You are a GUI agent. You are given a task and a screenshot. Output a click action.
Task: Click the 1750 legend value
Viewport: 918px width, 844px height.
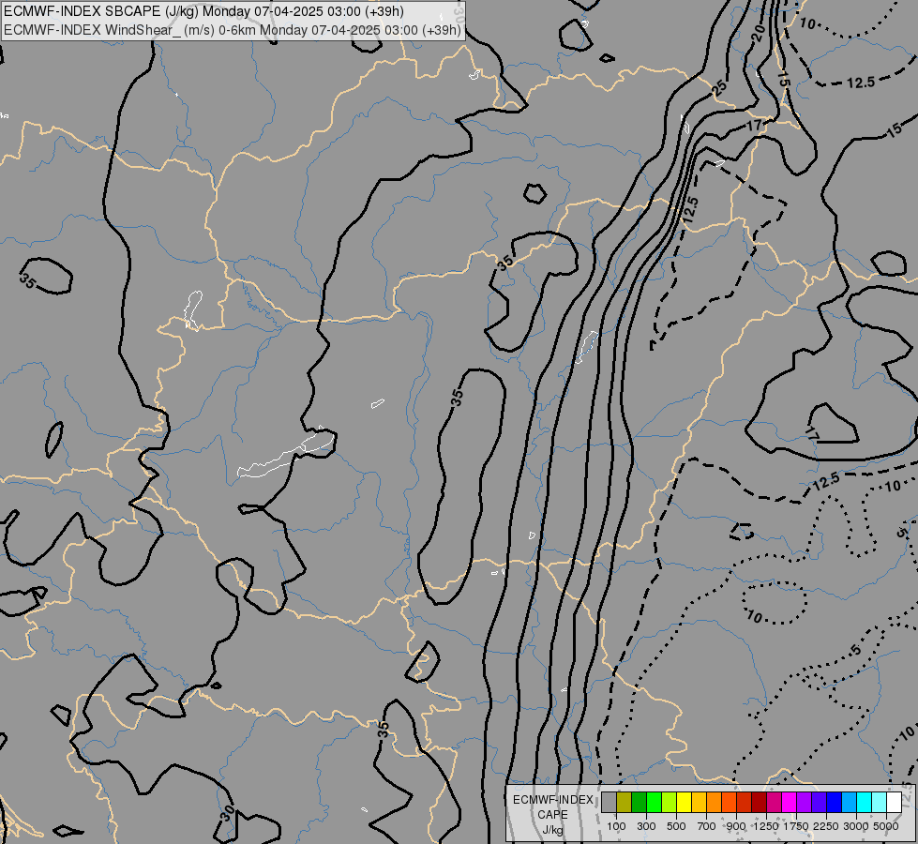pyautogui.click(x=796, y=826)
